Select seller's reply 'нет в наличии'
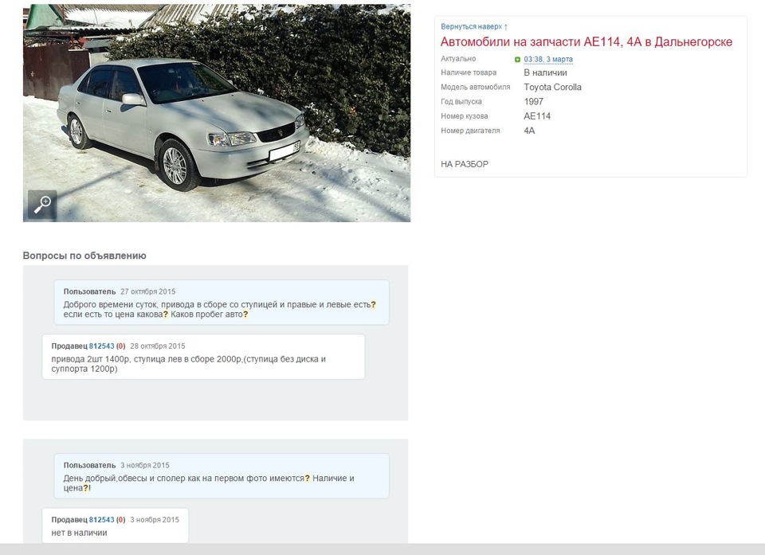This screenshot has width=765, height=555. [115, 526]
